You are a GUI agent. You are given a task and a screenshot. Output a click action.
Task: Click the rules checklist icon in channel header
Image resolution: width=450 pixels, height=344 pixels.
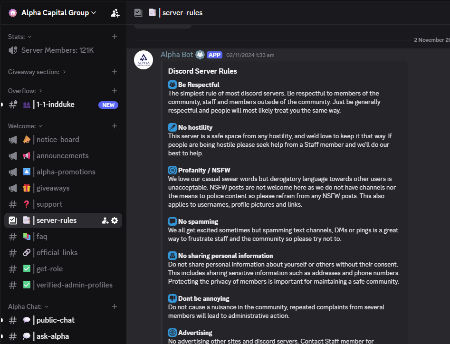click(x=138, y=13)
